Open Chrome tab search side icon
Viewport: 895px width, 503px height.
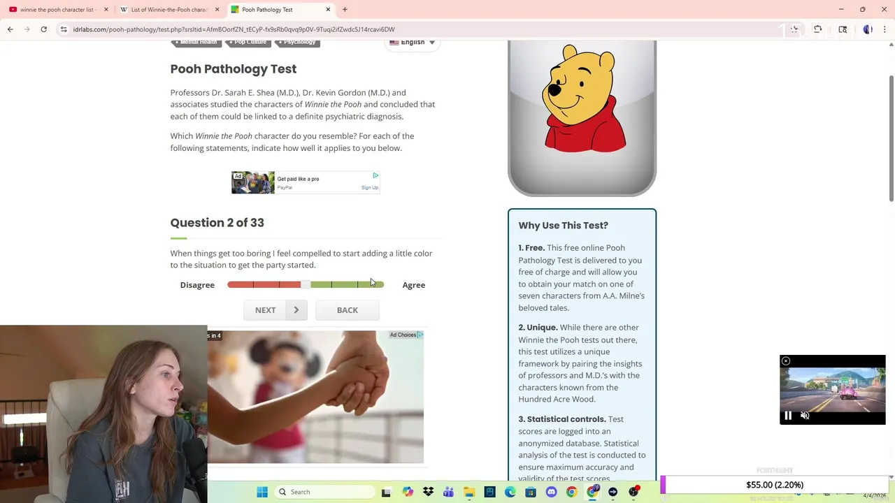pyautogui.click(x=843, y=29)
